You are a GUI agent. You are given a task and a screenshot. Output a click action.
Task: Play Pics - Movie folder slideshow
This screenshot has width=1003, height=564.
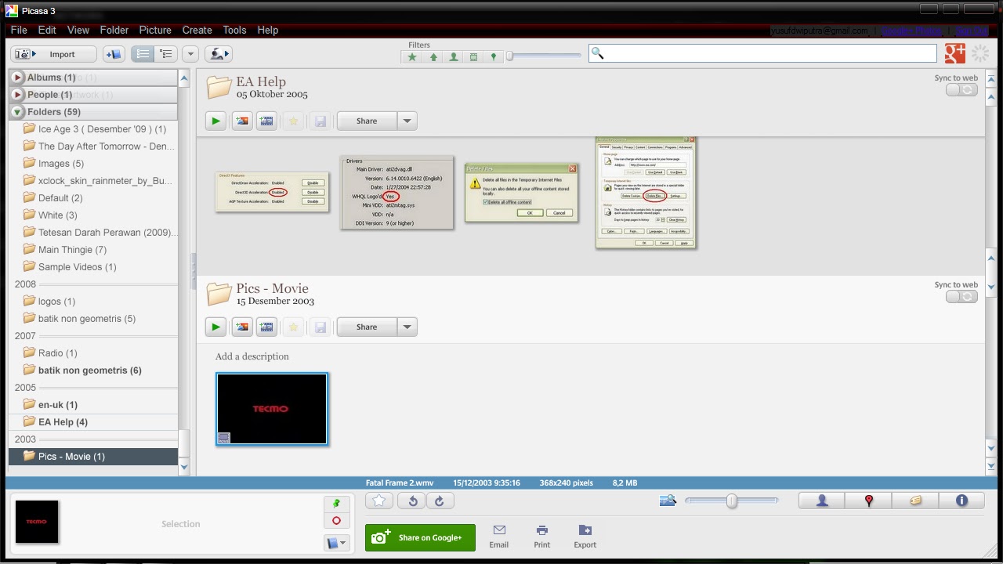pyautogui.click(x=215, y=327)
